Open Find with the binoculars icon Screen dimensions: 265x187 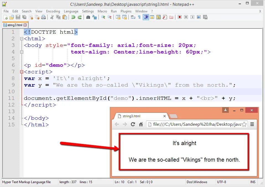(88, 17)
